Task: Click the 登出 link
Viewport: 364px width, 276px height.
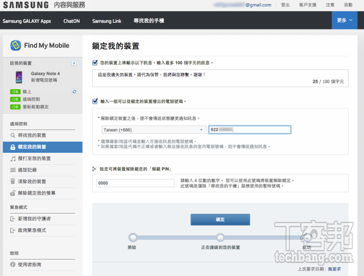Action: 286,5
